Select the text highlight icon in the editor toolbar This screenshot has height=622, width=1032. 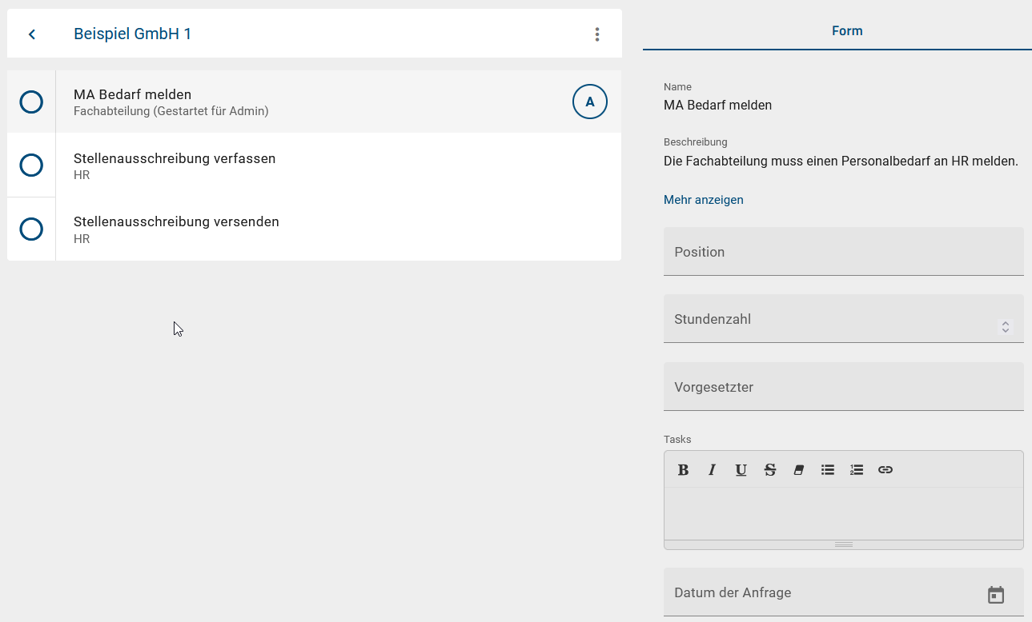798,469
